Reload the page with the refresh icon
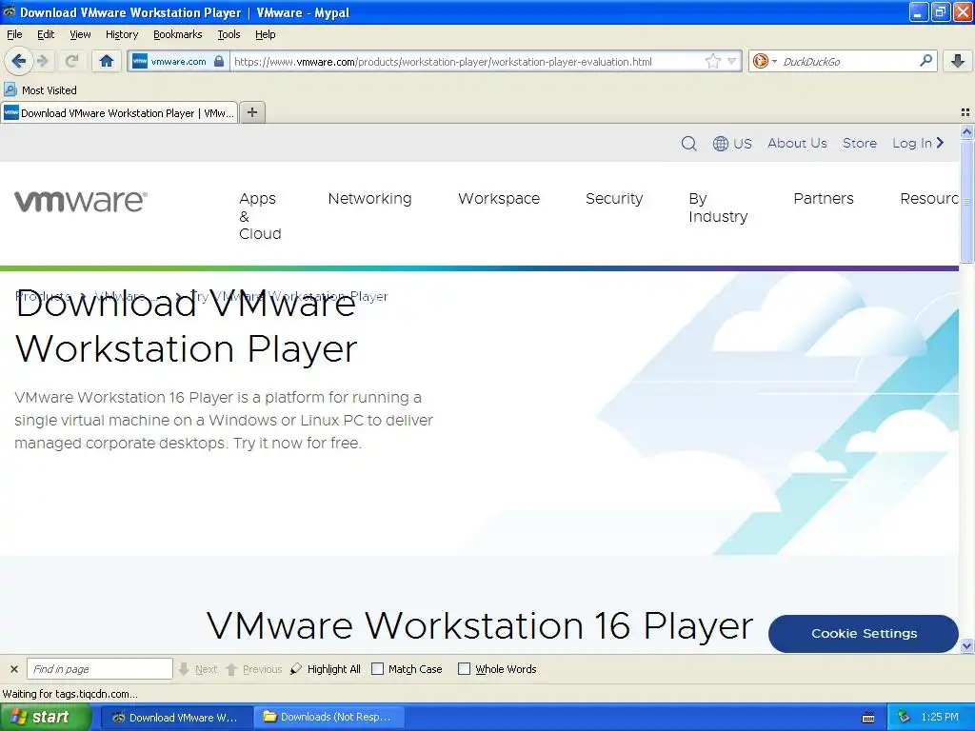This screenshot has width=975, height=731. (71, 61)
